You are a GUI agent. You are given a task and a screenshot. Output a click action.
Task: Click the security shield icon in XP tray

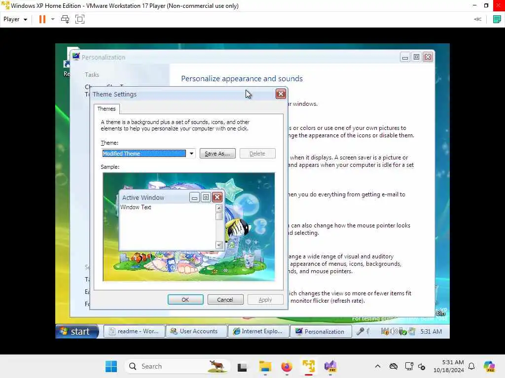[x=385, y=331]
